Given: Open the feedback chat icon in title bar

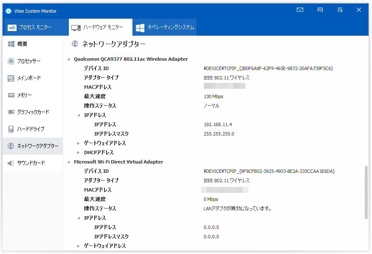Looking at the screenshot, I should coord(320,10).
